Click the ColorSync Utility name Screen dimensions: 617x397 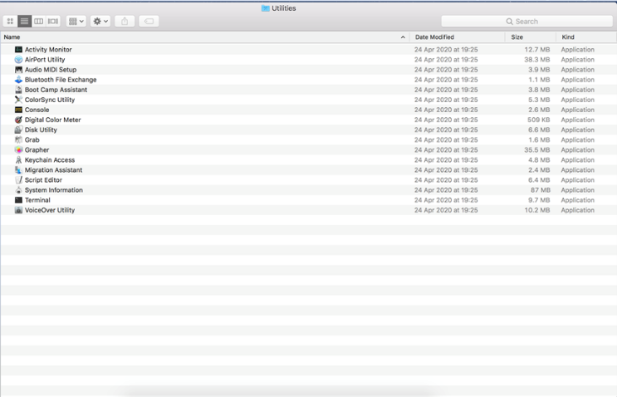tap(50, 100)
